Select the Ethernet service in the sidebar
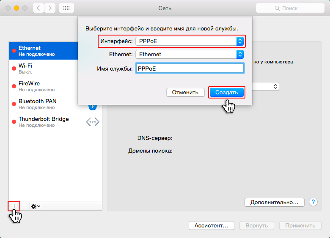 pyautogui.click(x=43, y=51)
